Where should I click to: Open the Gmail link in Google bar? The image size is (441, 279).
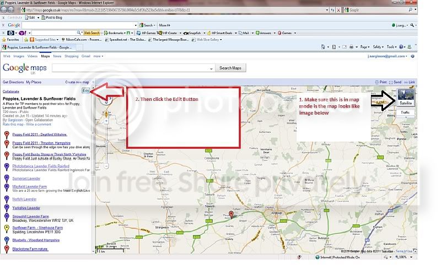pyautogui.click(x=86, y=56)
